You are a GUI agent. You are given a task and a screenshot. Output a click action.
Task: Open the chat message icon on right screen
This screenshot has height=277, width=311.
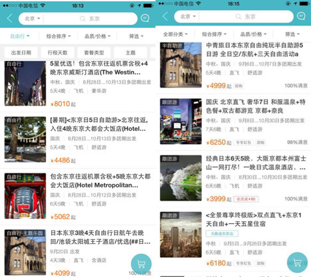tap(301, 17)
